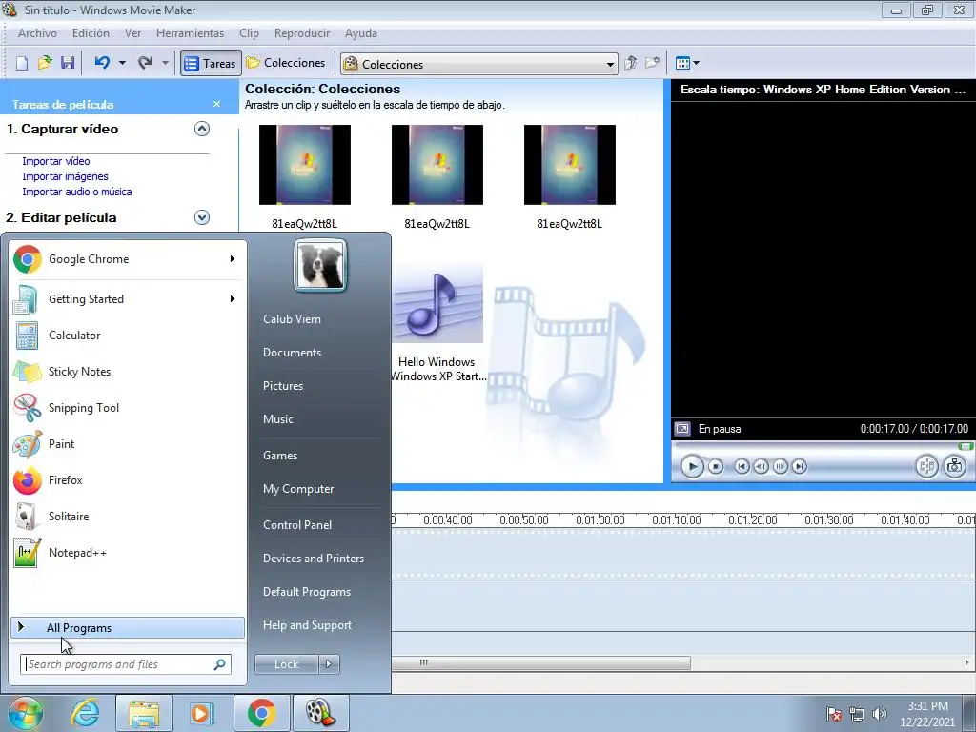Click the Forward preview button
The height and width of the screenshot is (732, 976).
(800, 466)
